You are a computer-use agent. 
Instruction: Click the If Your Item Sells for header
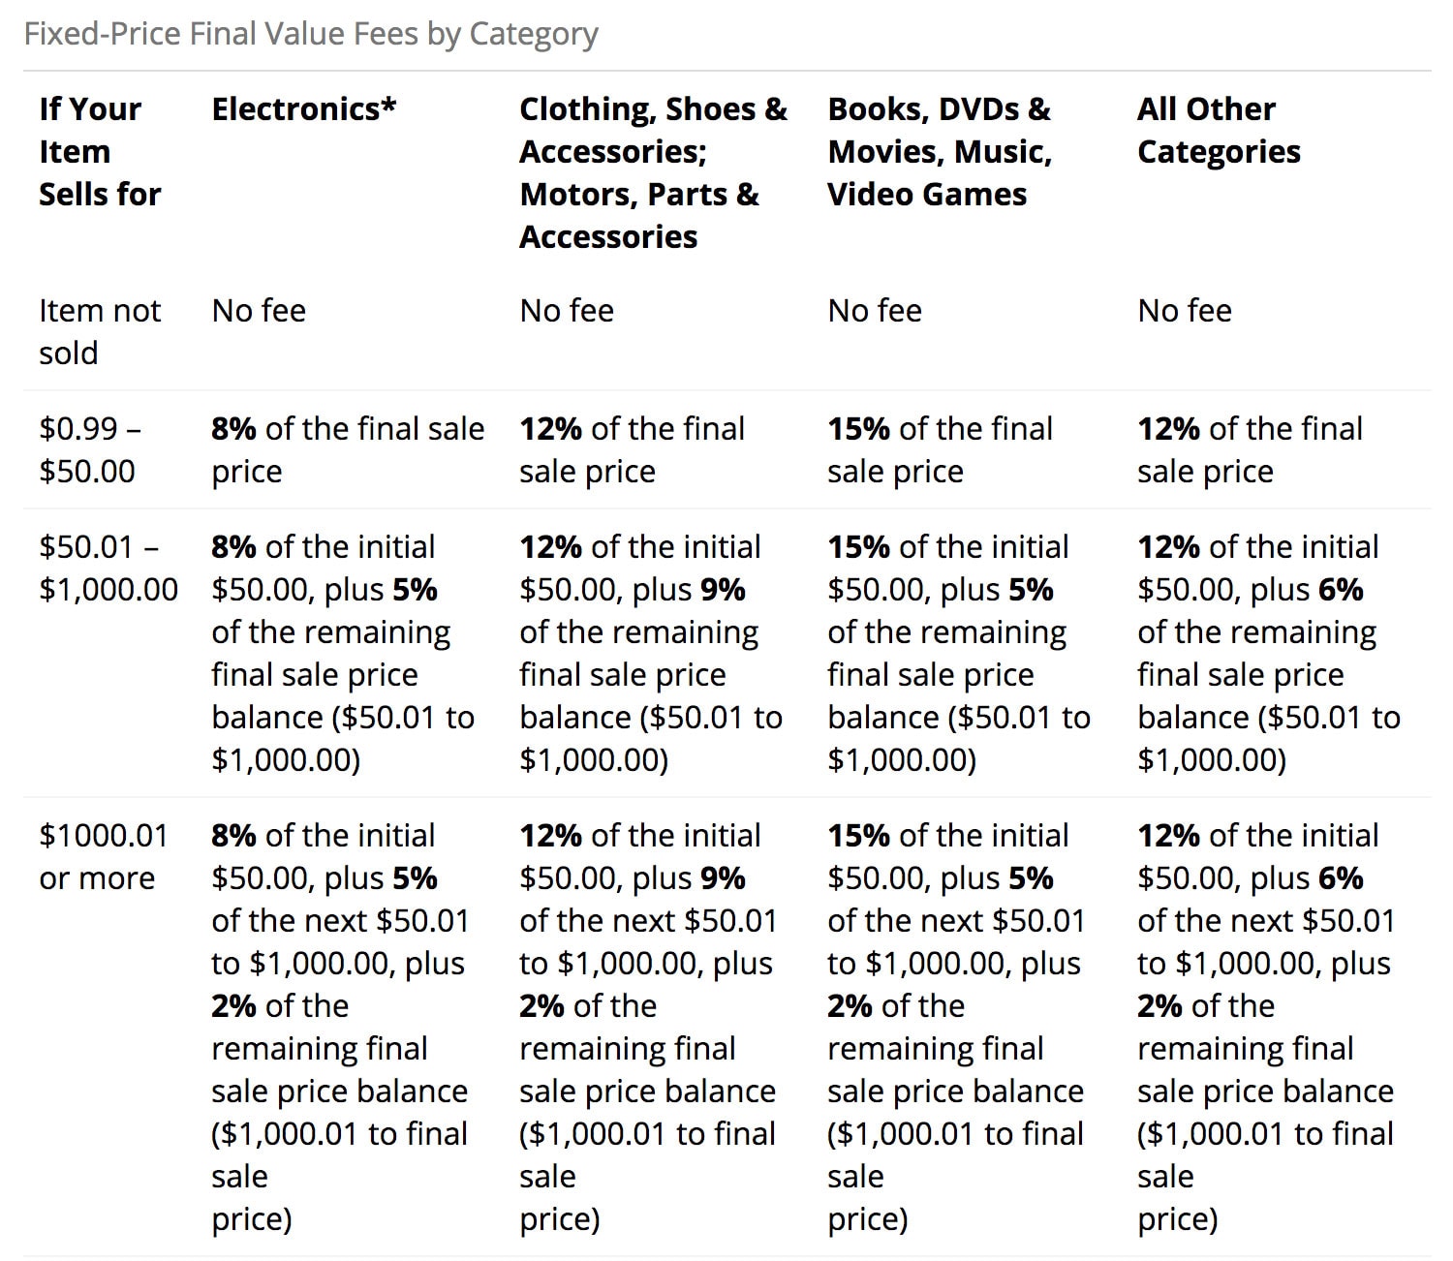tap(100, 151)
